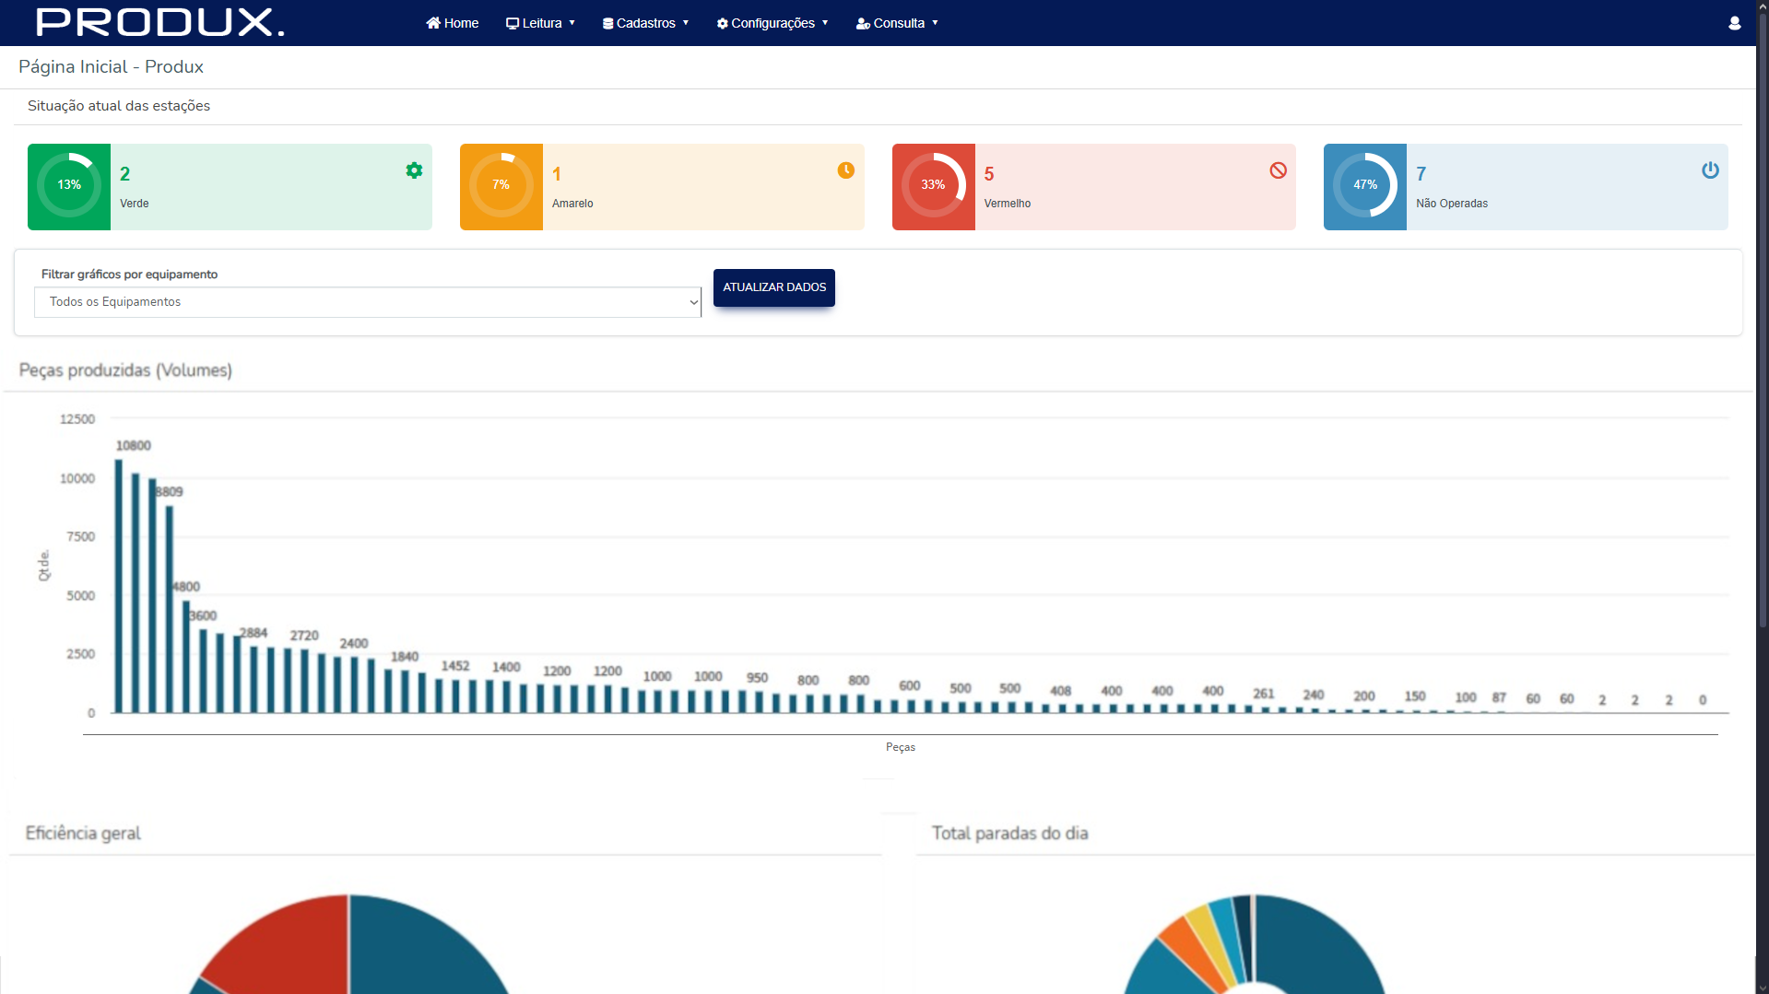Click the 8809 bar value label

click(x=169, y=492)
